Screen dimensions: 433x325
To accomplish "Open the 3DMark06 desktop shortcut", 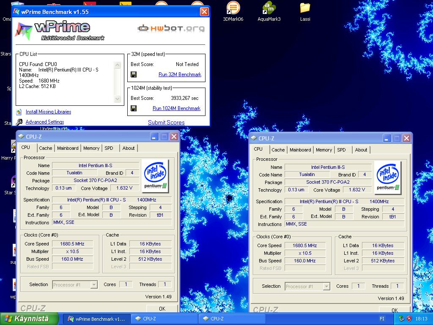I will pos(233,11).
